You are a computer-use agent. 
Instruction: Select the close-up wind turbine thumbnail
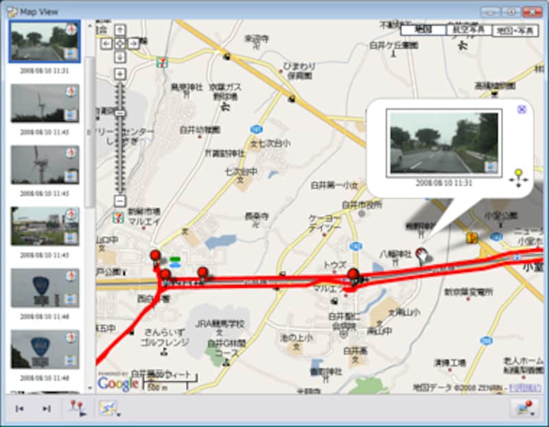[45, 164]
